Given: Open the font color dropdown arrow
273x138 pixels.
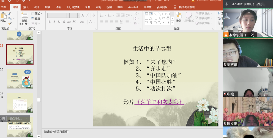Looking at the screenshot, I should (x=95, y=22).
